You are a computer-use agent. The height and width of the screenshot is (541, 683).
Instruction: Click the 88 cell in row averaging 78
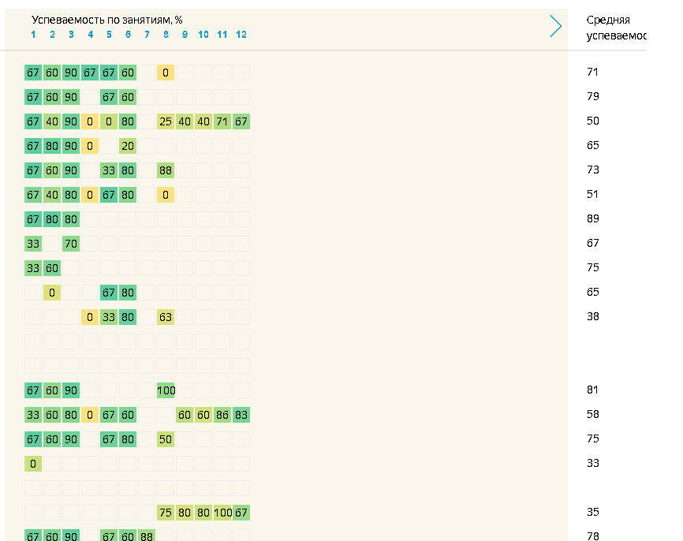coord(147,535)
